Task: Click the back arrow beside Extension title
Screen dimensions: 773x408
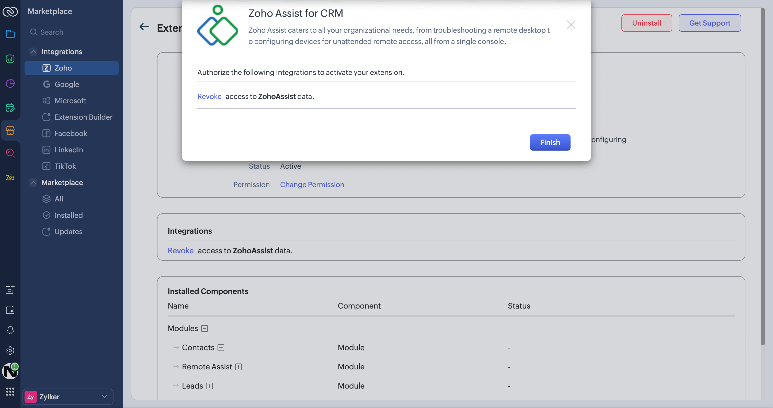Action: click(x=144, y=27)
